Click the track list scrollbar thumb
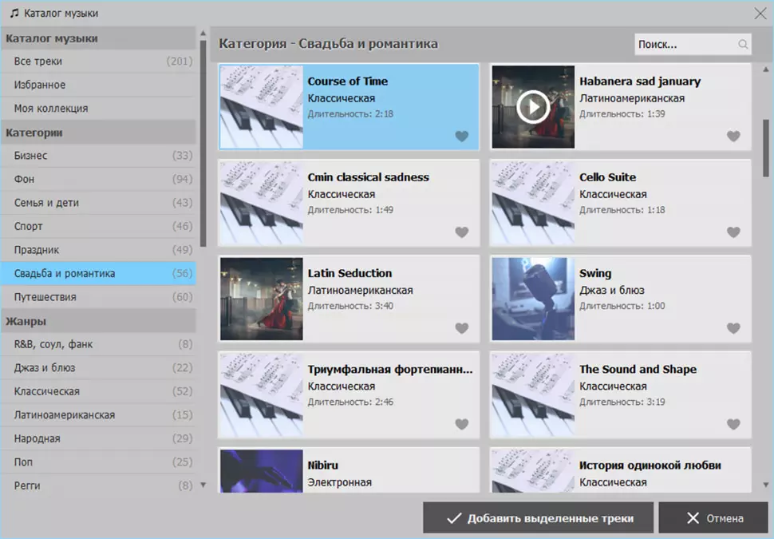774x539 pixels. (x=765, y=148)
